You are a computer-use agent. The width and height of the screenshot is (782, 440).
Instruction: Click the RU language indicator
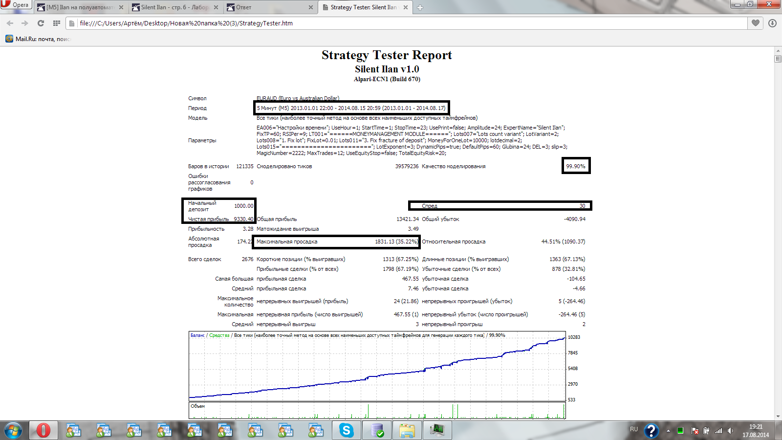click(x=634, y=429)
